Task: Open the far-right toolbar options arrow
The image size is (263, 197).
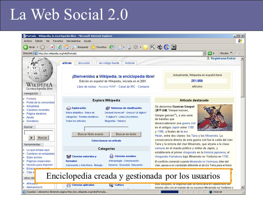Action: click(240, 53)
